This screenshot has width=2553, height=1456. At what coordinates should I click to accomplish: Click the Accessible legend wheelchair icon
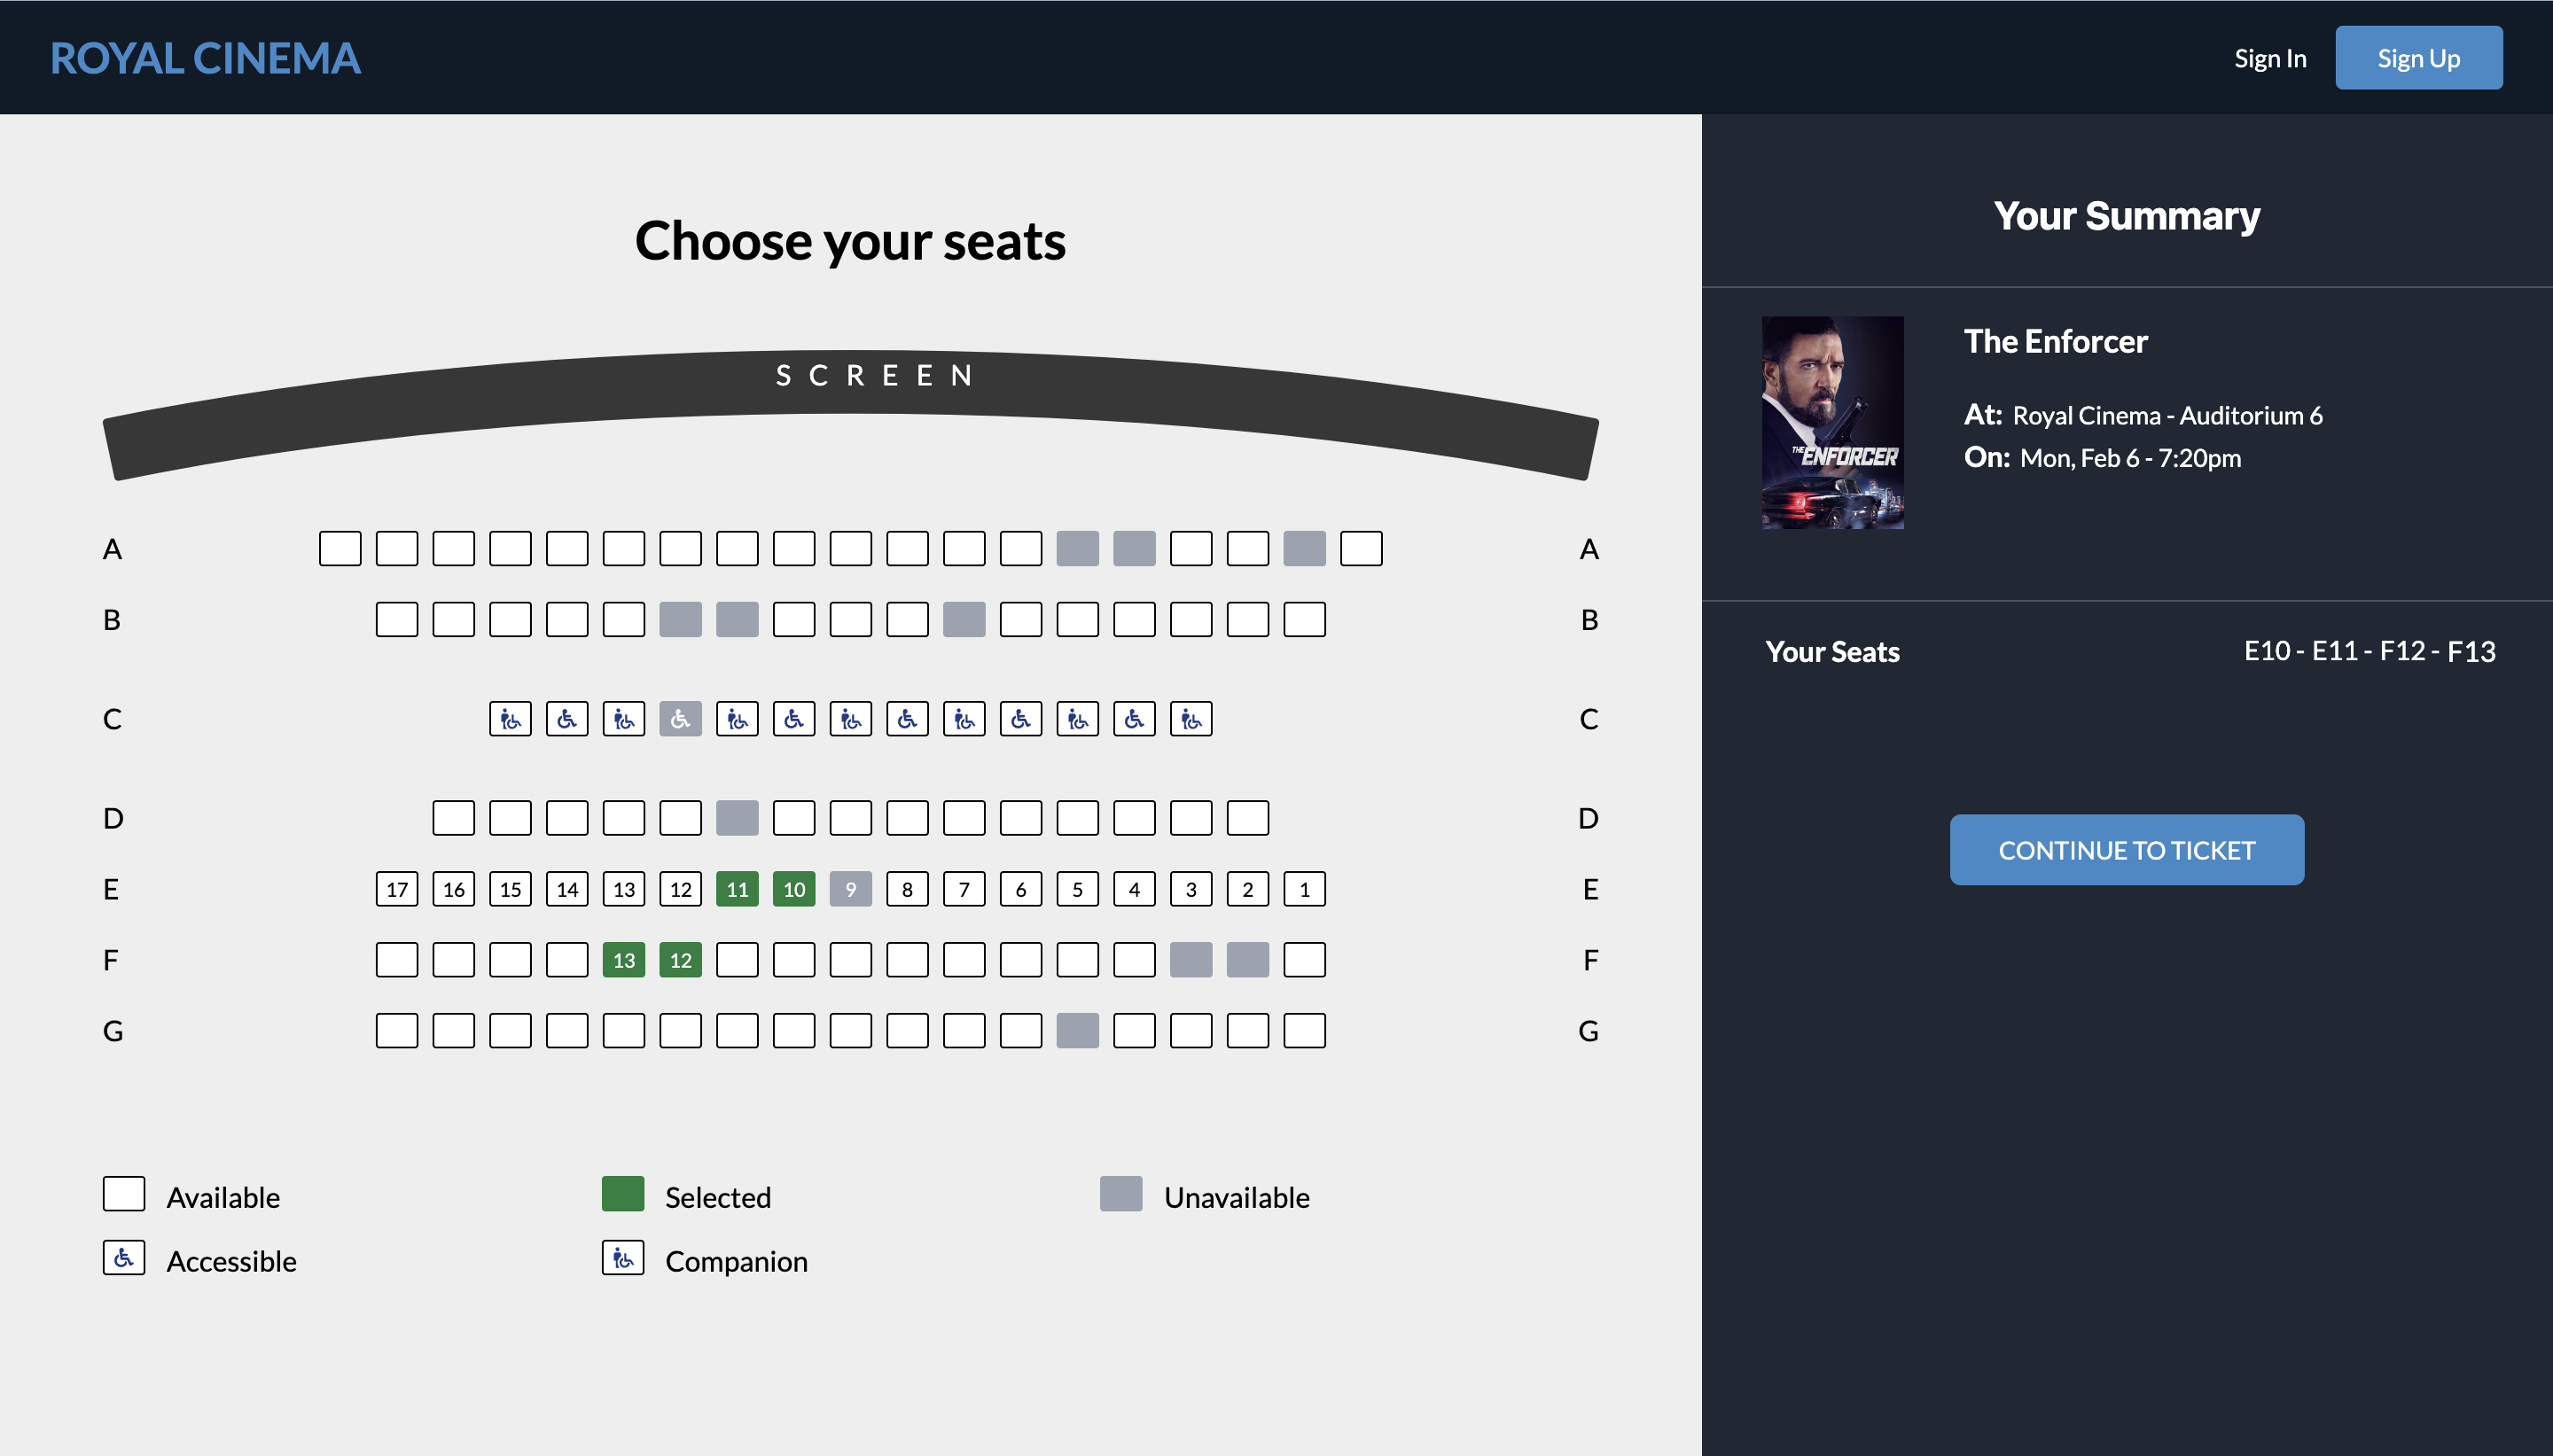point(124,1258)
